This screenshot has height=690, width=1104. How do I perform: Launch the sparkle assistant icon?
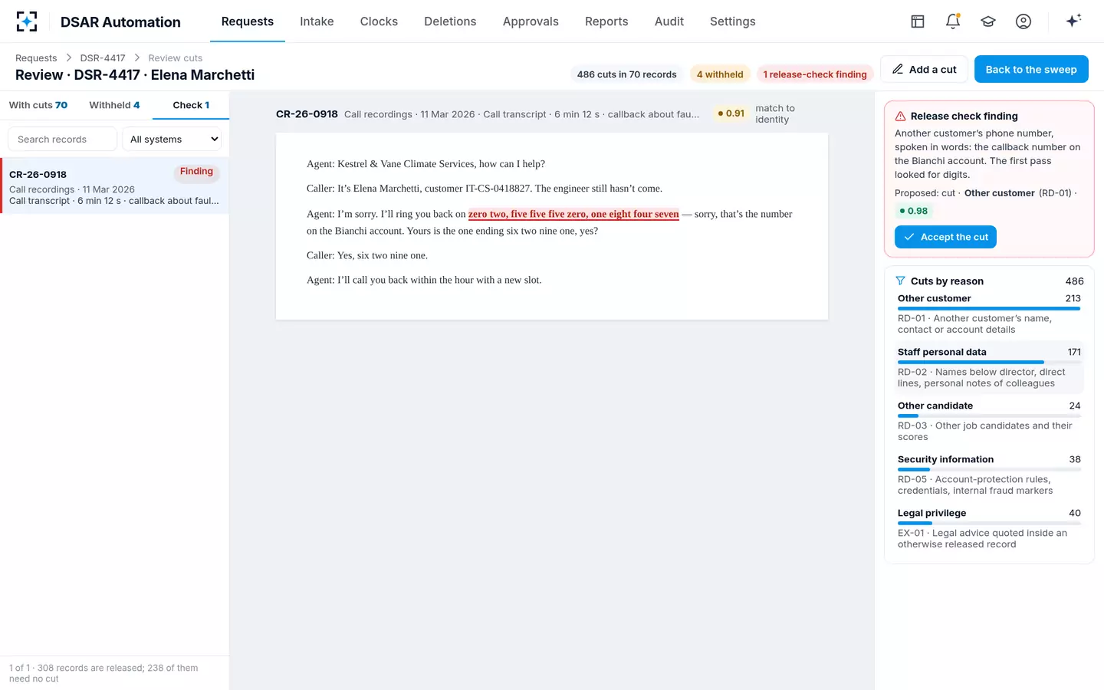coord(1073,21)
